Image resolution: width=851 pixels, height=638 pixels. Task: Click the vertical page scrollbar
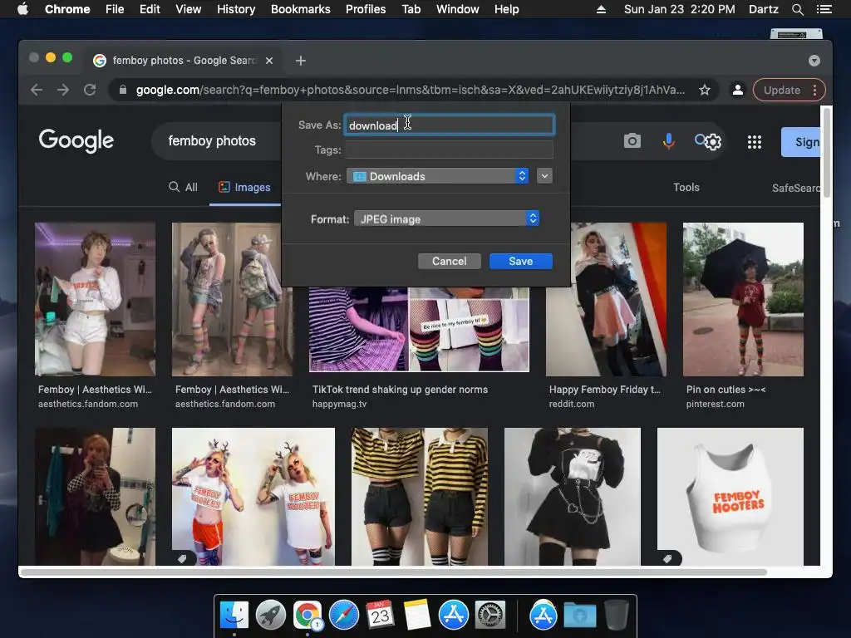point(827,153)
